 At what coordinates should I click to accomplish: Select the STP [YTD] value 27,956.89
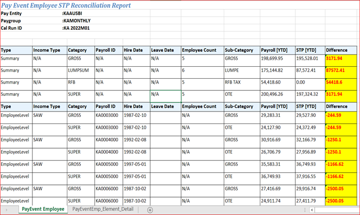[x=310, y=154]
